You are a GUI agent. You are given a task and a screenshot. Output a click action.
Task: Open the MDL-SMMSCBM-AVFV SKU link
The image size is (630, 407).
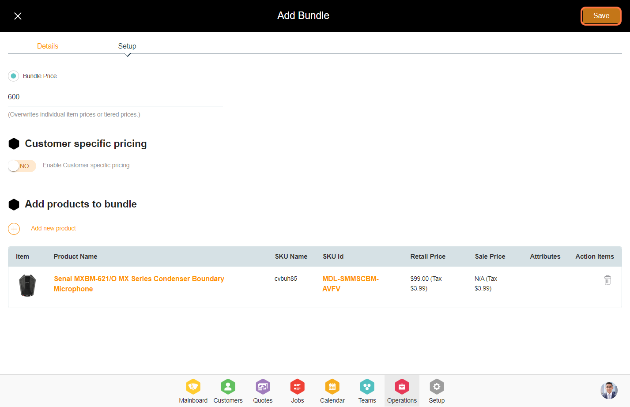pos(351,284)
